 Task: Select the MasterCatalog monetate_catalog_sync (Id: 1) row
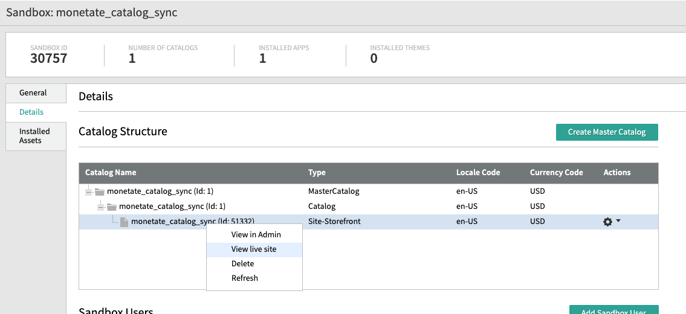pyautogui.click(x=368, y=191)
